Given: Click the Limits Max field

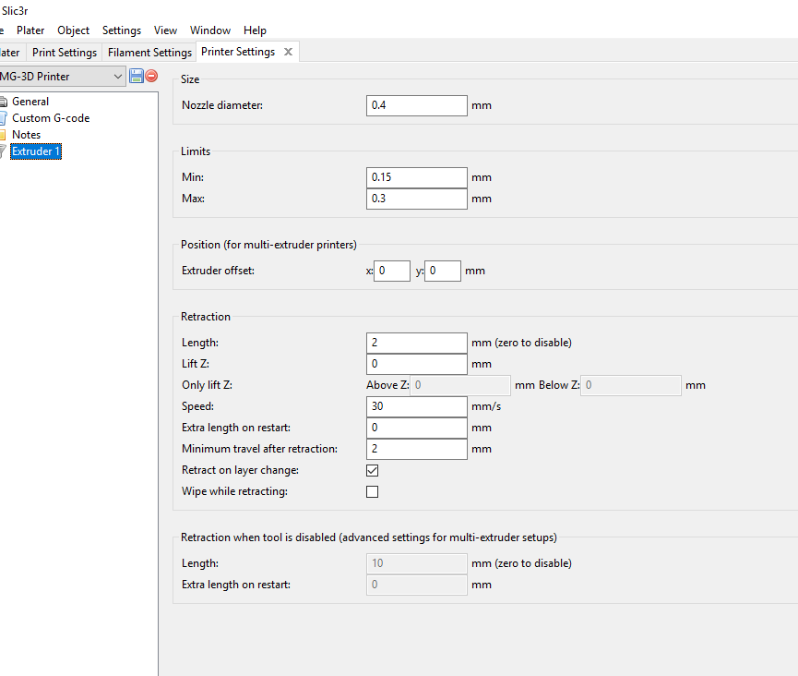Looking at the screenshot, I should pyautogui.click(x=416, y=199).
